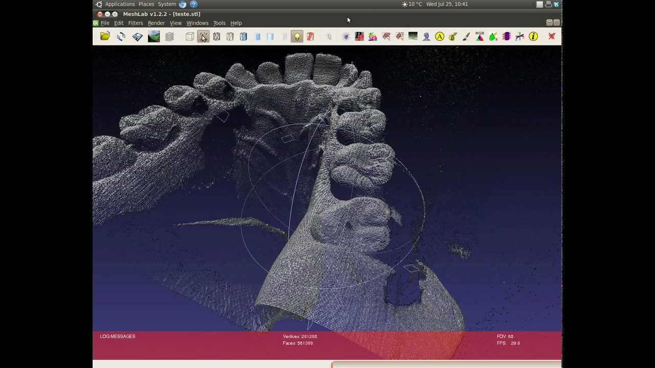Screen dimensions: 655x368
Task: Toggle the Light on/off bulb icon
Action: point(297,36)
